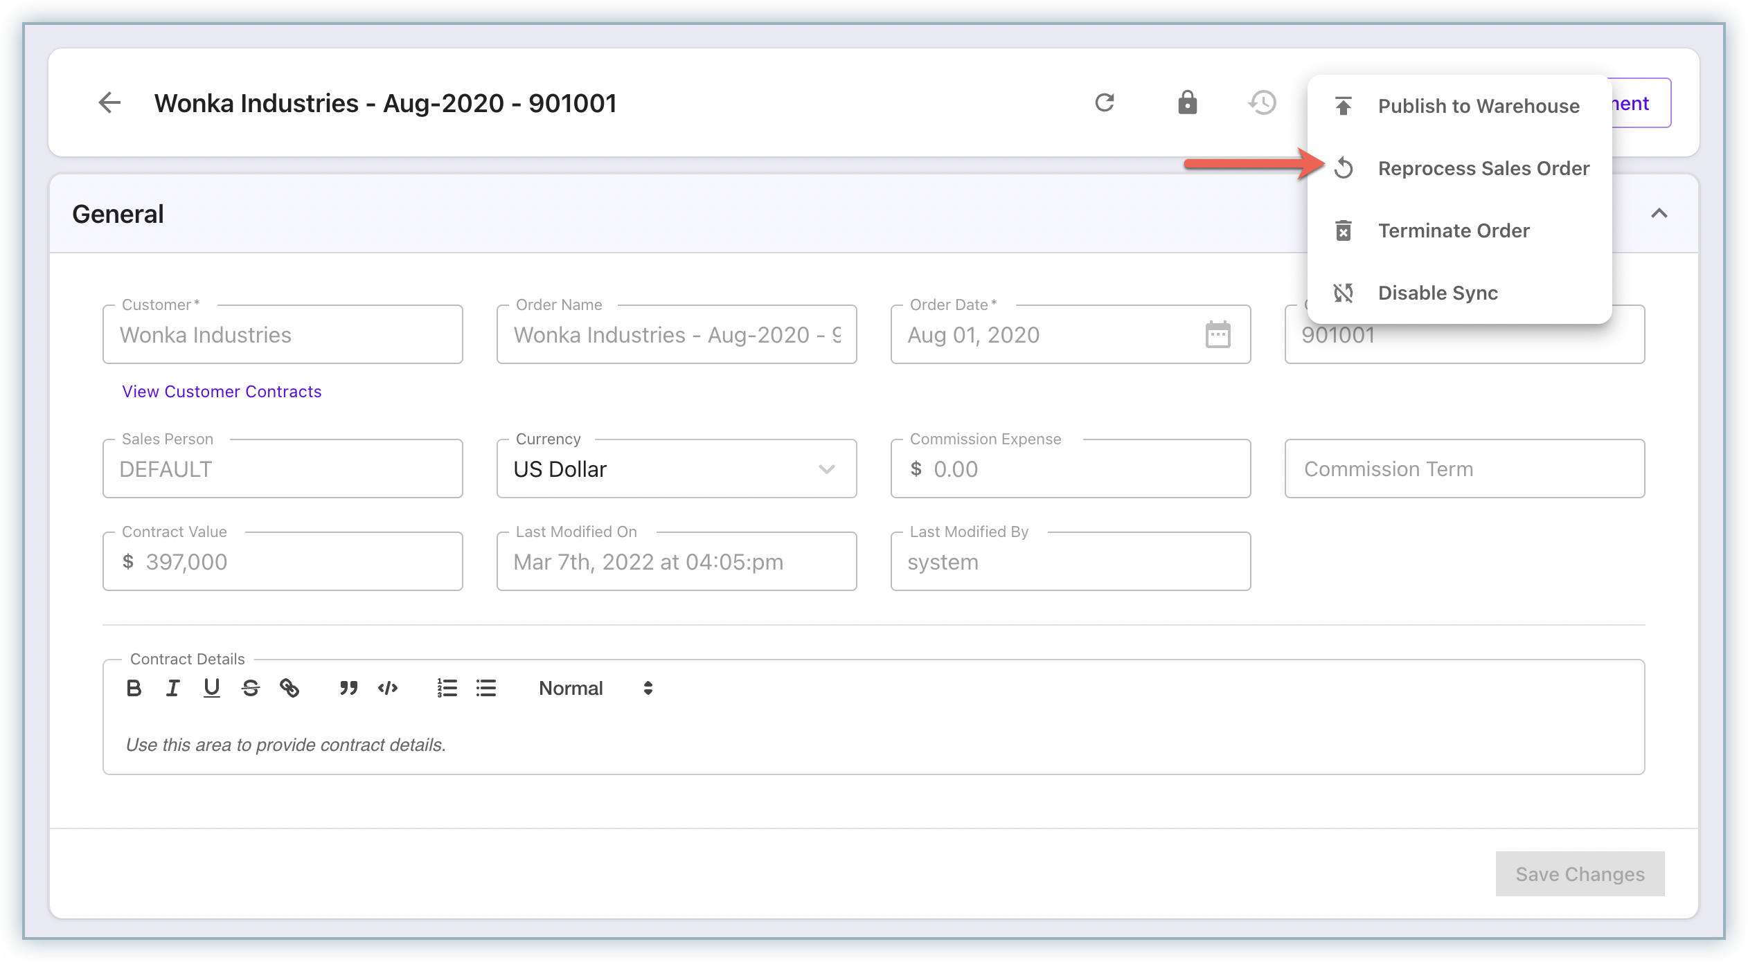The image size is (1748, 962).
Task: Click the Reprocess Sales Order rotate icon
Action: tap(1344, 168)
